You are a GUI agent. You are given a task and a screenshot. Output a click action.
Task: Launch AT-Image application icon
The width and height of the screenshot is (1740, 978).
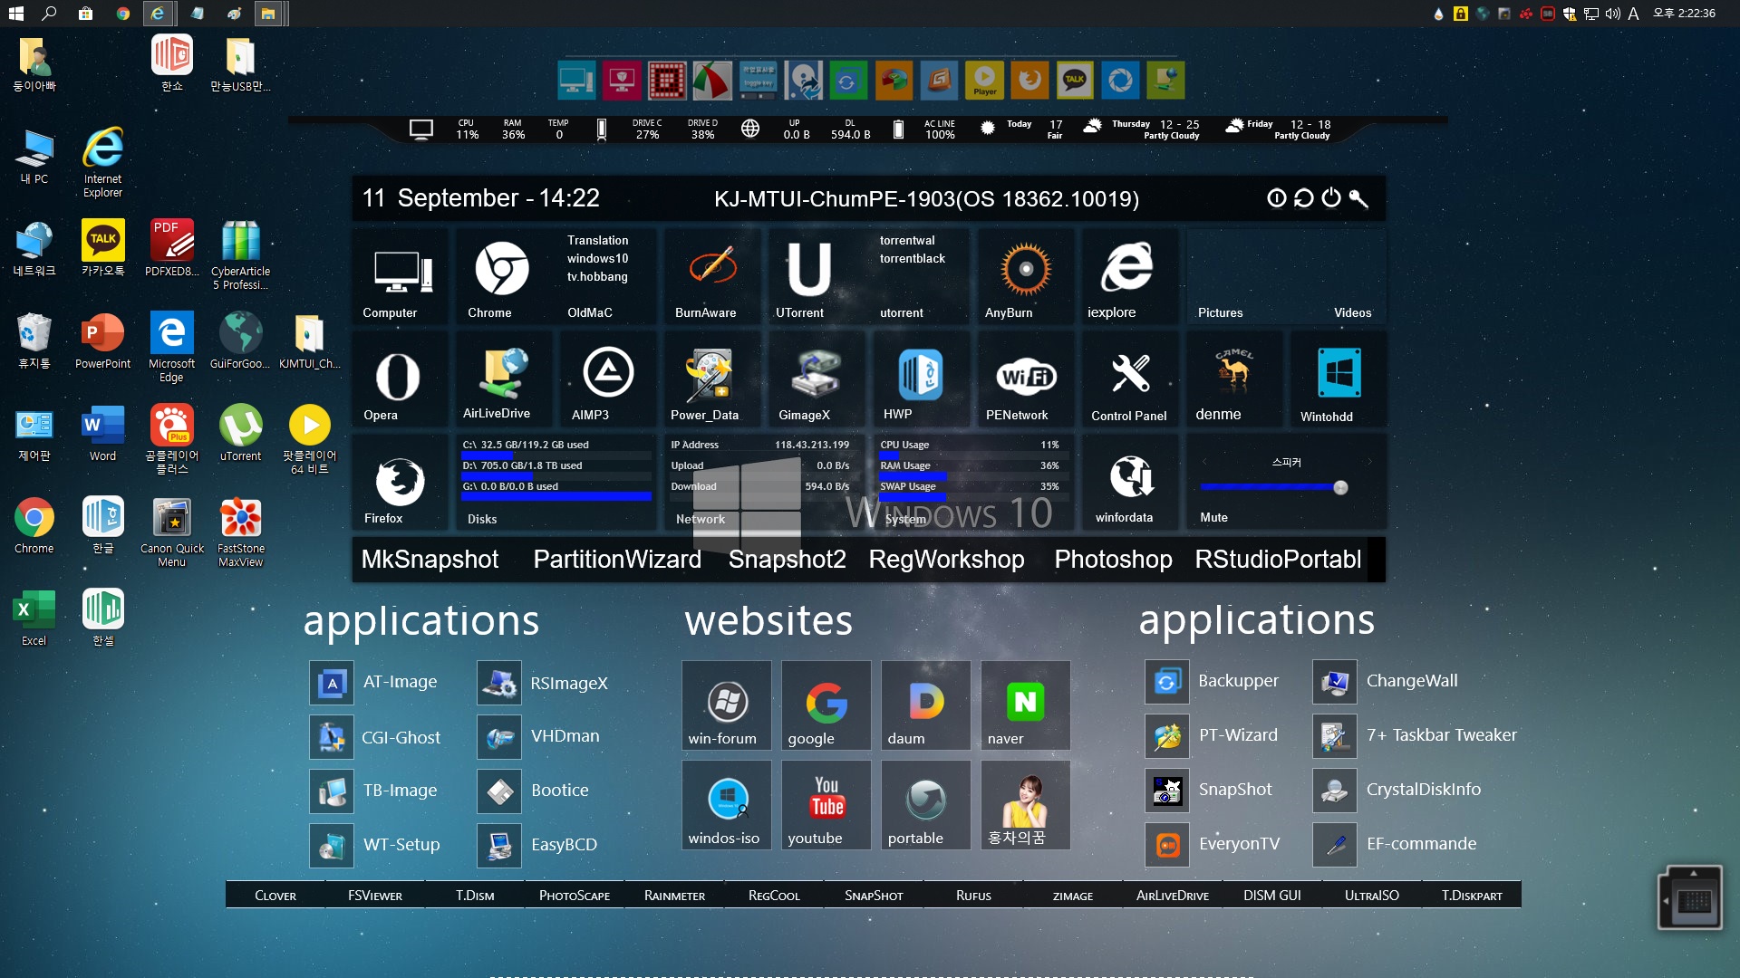coord(332,683)
